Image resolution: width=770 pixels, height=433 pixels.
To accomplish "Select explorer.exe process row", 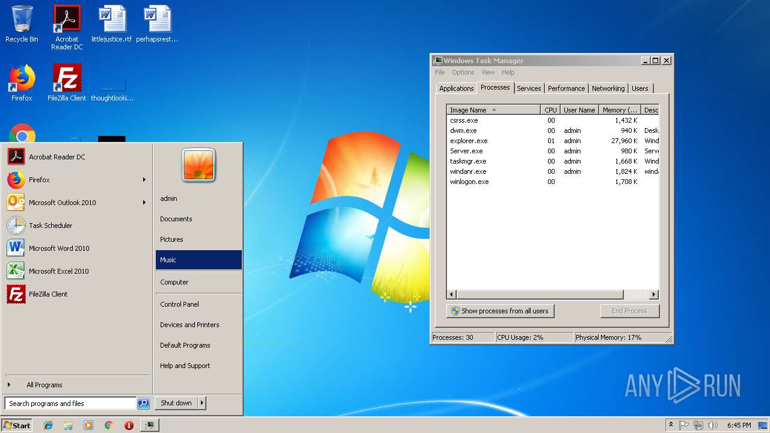I will pos(553,141).
